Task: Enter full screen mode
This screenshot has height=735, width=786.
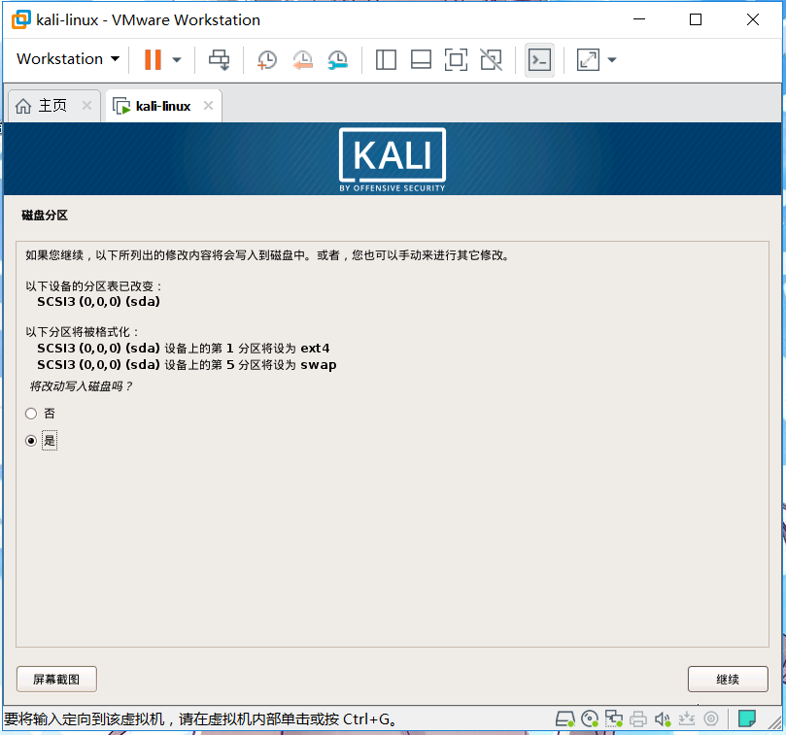Action: [x=457, y=59]
